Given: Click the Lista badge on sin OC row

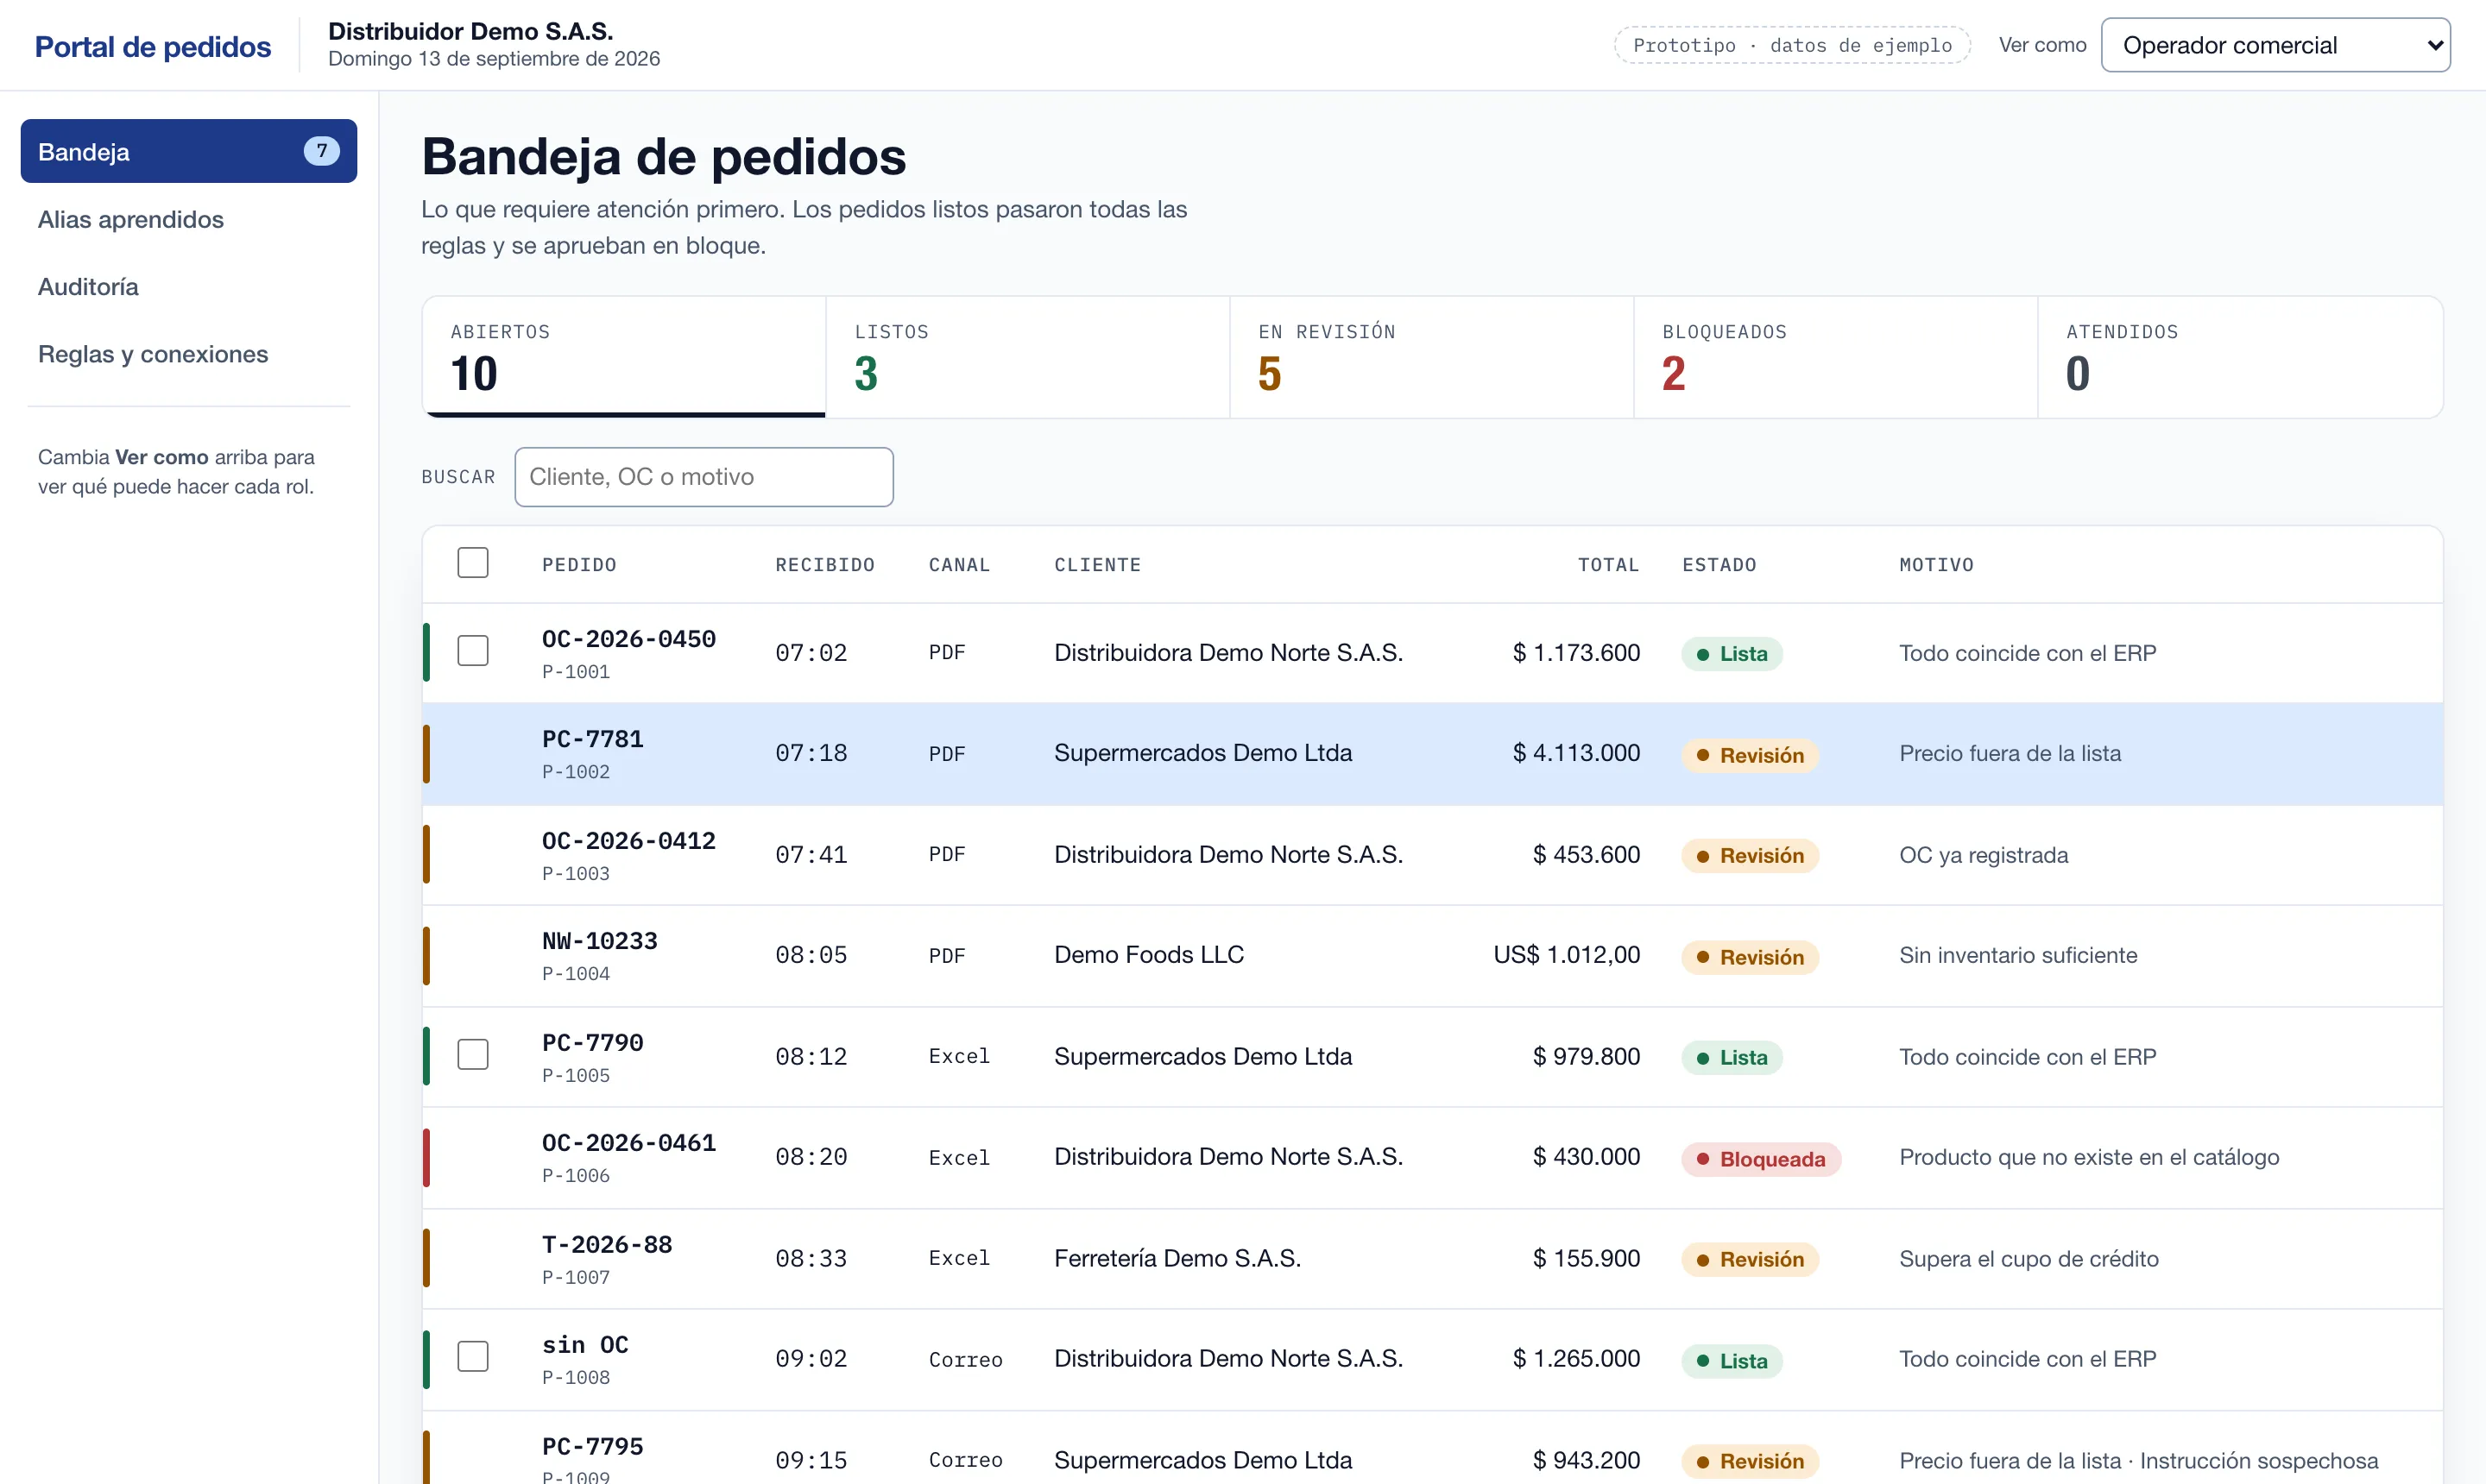Looking at the screenshot, I should tap(1732, 1361).
